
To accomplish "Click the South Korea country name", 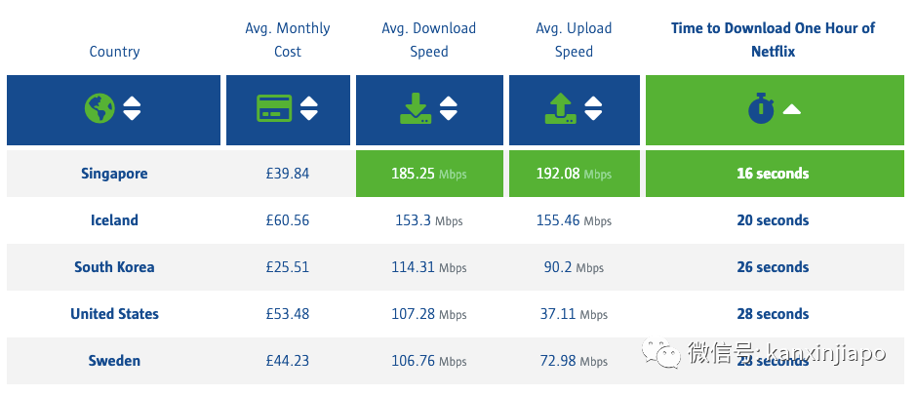I will [114, 267].
